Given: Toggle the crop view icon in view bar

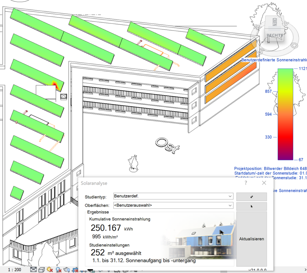Looking at the screenshot, I should coord(75,270).
